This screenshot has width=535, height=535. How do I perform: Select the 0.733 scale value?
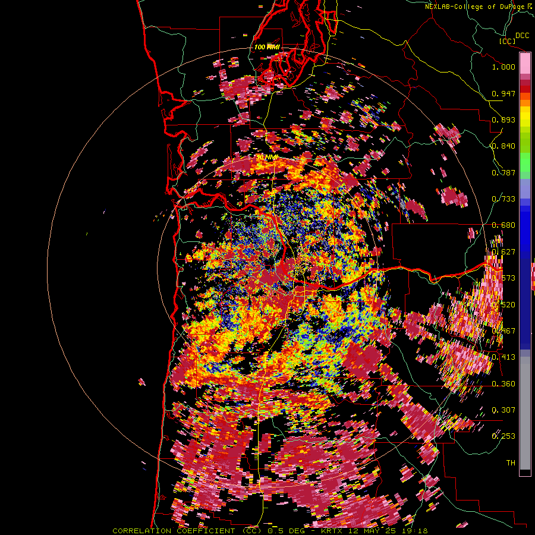503,199
